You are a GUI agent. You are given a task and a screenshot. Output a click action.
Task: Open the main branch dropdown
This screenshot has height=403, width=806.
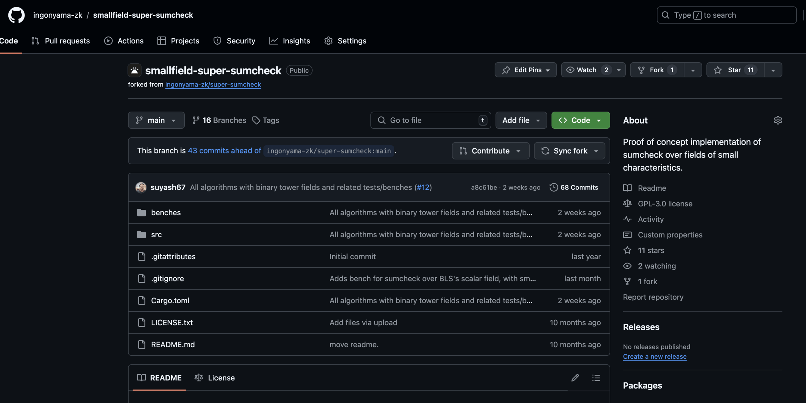[x=156, y=120]
